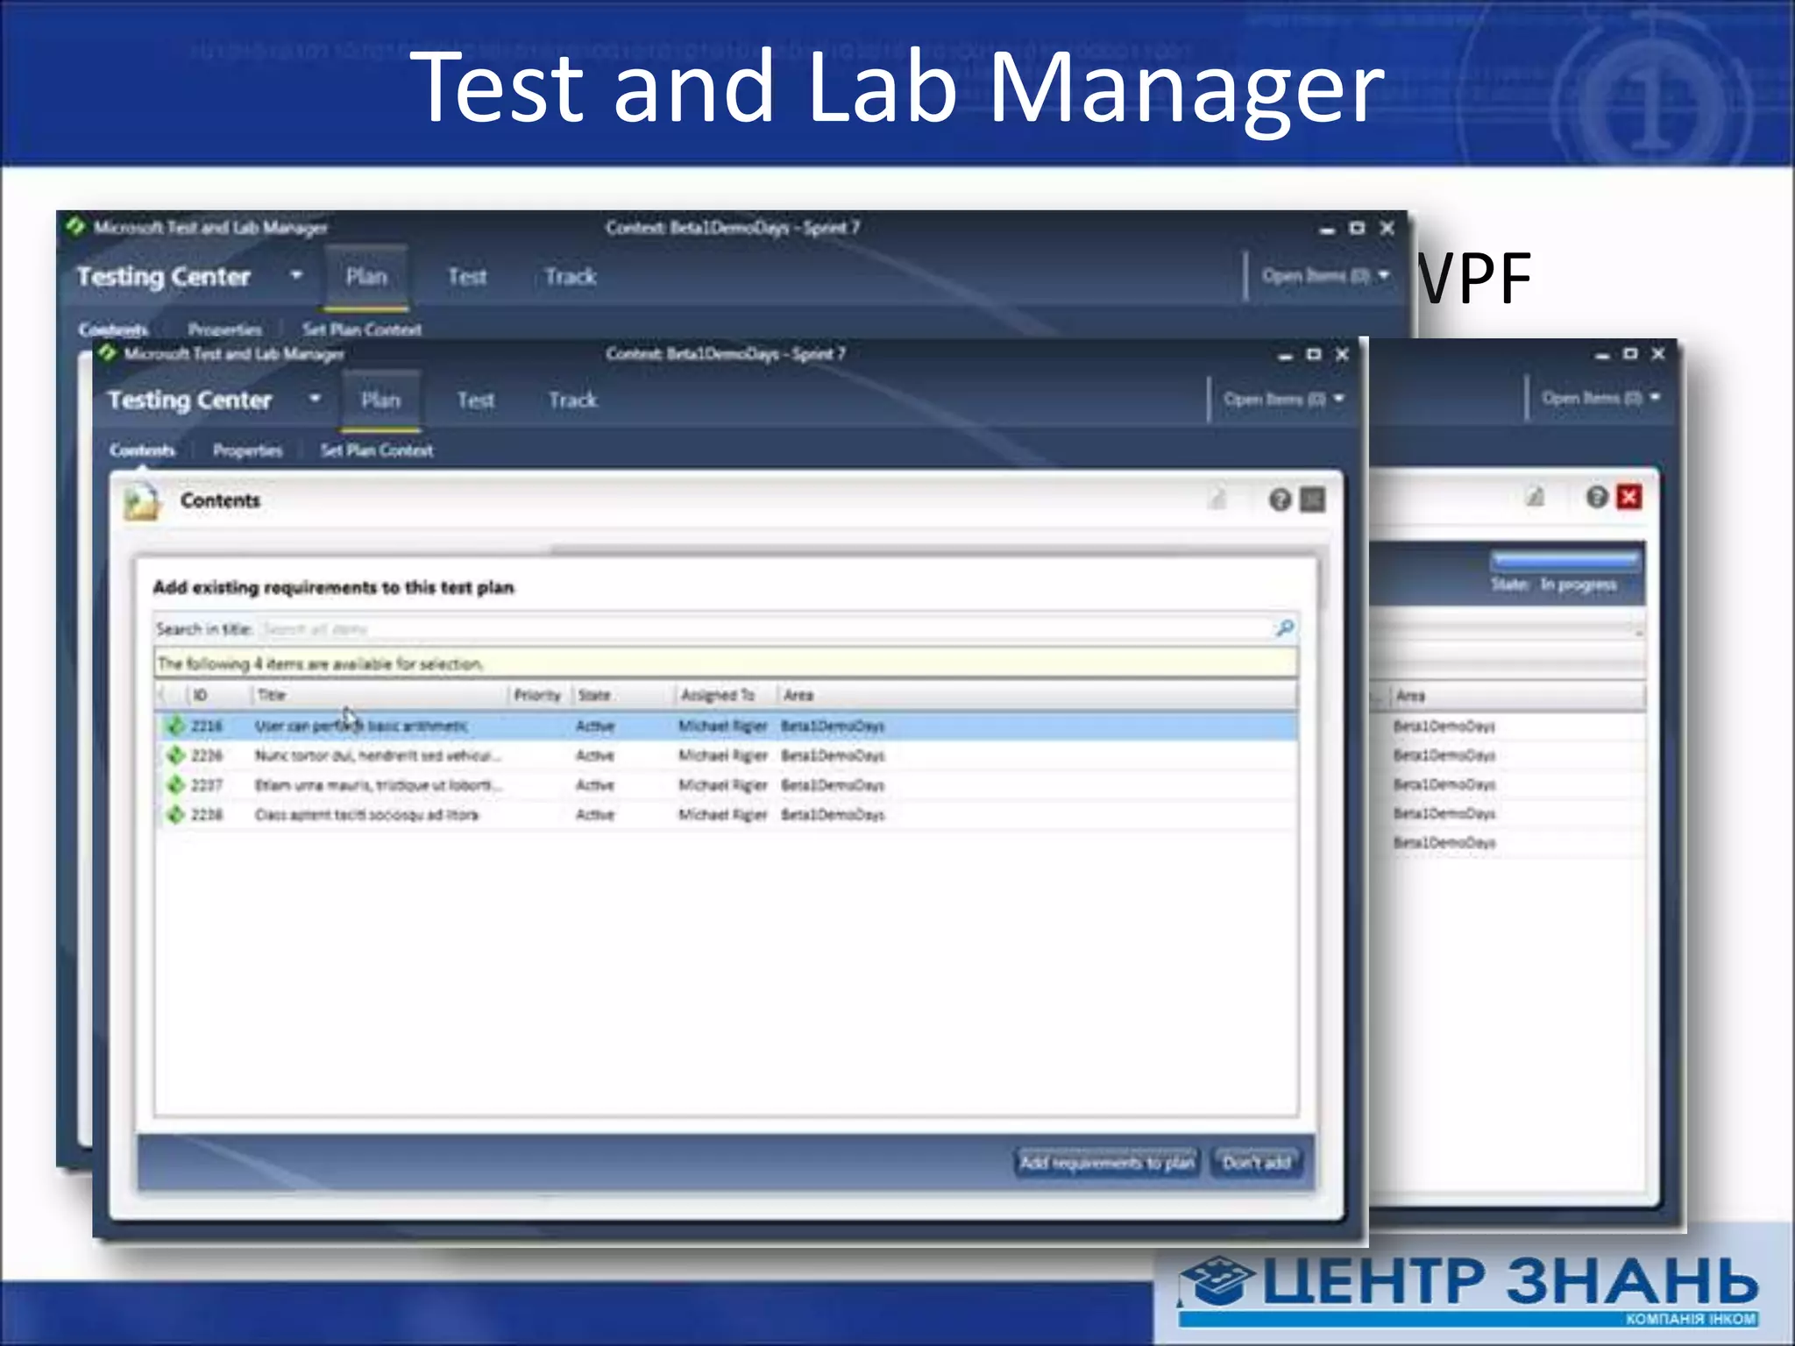The image size is (1795, 1346).
Task: Minimize the front Test and Lab Manager window
Action: point(1285,356)
